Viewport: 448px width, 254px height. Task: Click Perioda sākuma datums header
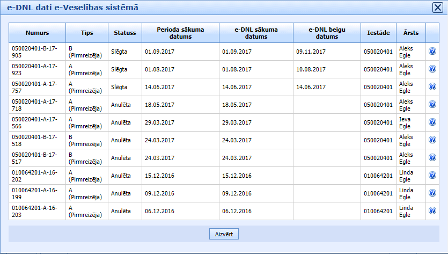[x=180, y=33]
